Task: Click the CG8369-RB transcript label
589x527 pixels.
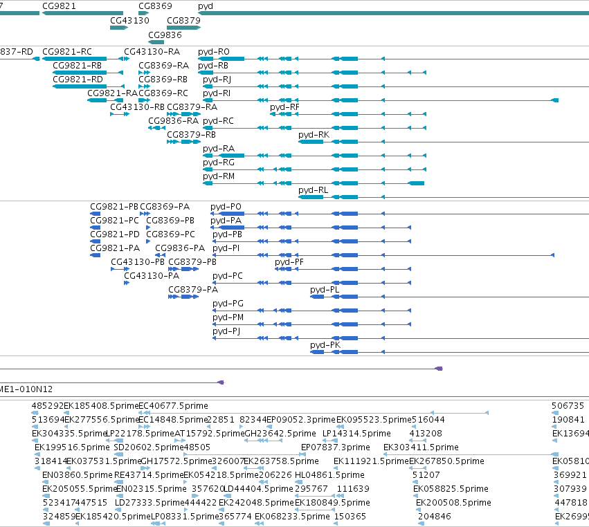Action: click(163, 80)
